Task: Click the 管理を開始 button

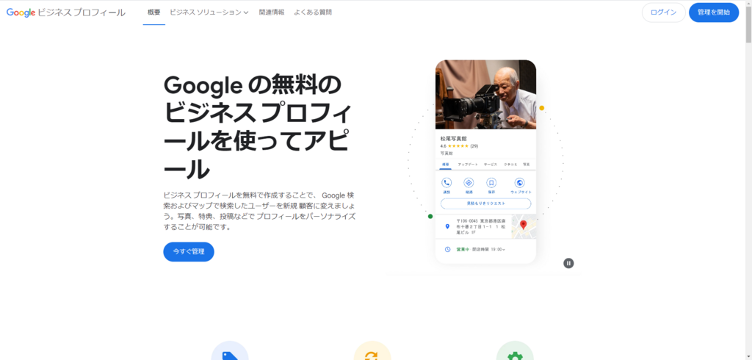Action: (x=714, y=12)
